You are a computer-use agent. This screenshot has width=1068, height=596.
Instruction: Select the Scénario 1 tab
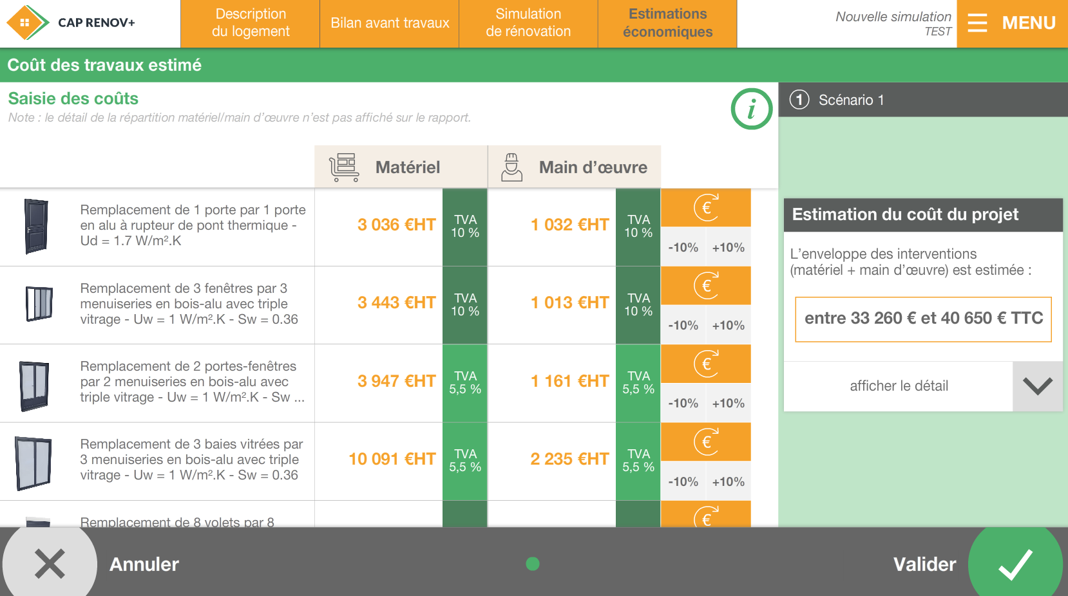[923, 100]
